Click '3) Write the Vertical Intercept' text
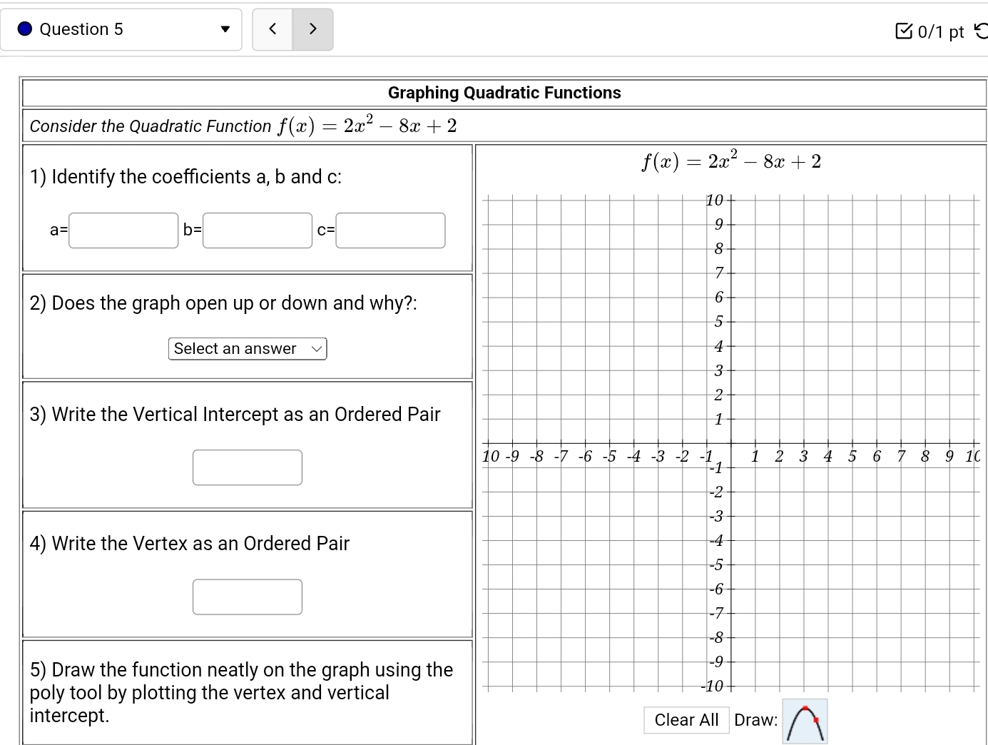The height and width of the screenshot is (745, 988). (235, 415)
